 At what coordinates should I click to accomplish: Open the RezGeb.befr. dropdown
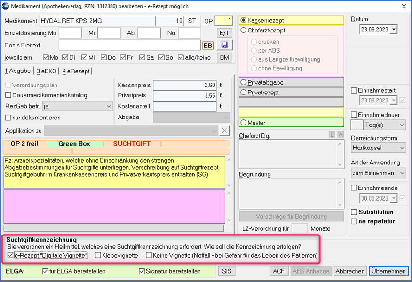(109, 106)
